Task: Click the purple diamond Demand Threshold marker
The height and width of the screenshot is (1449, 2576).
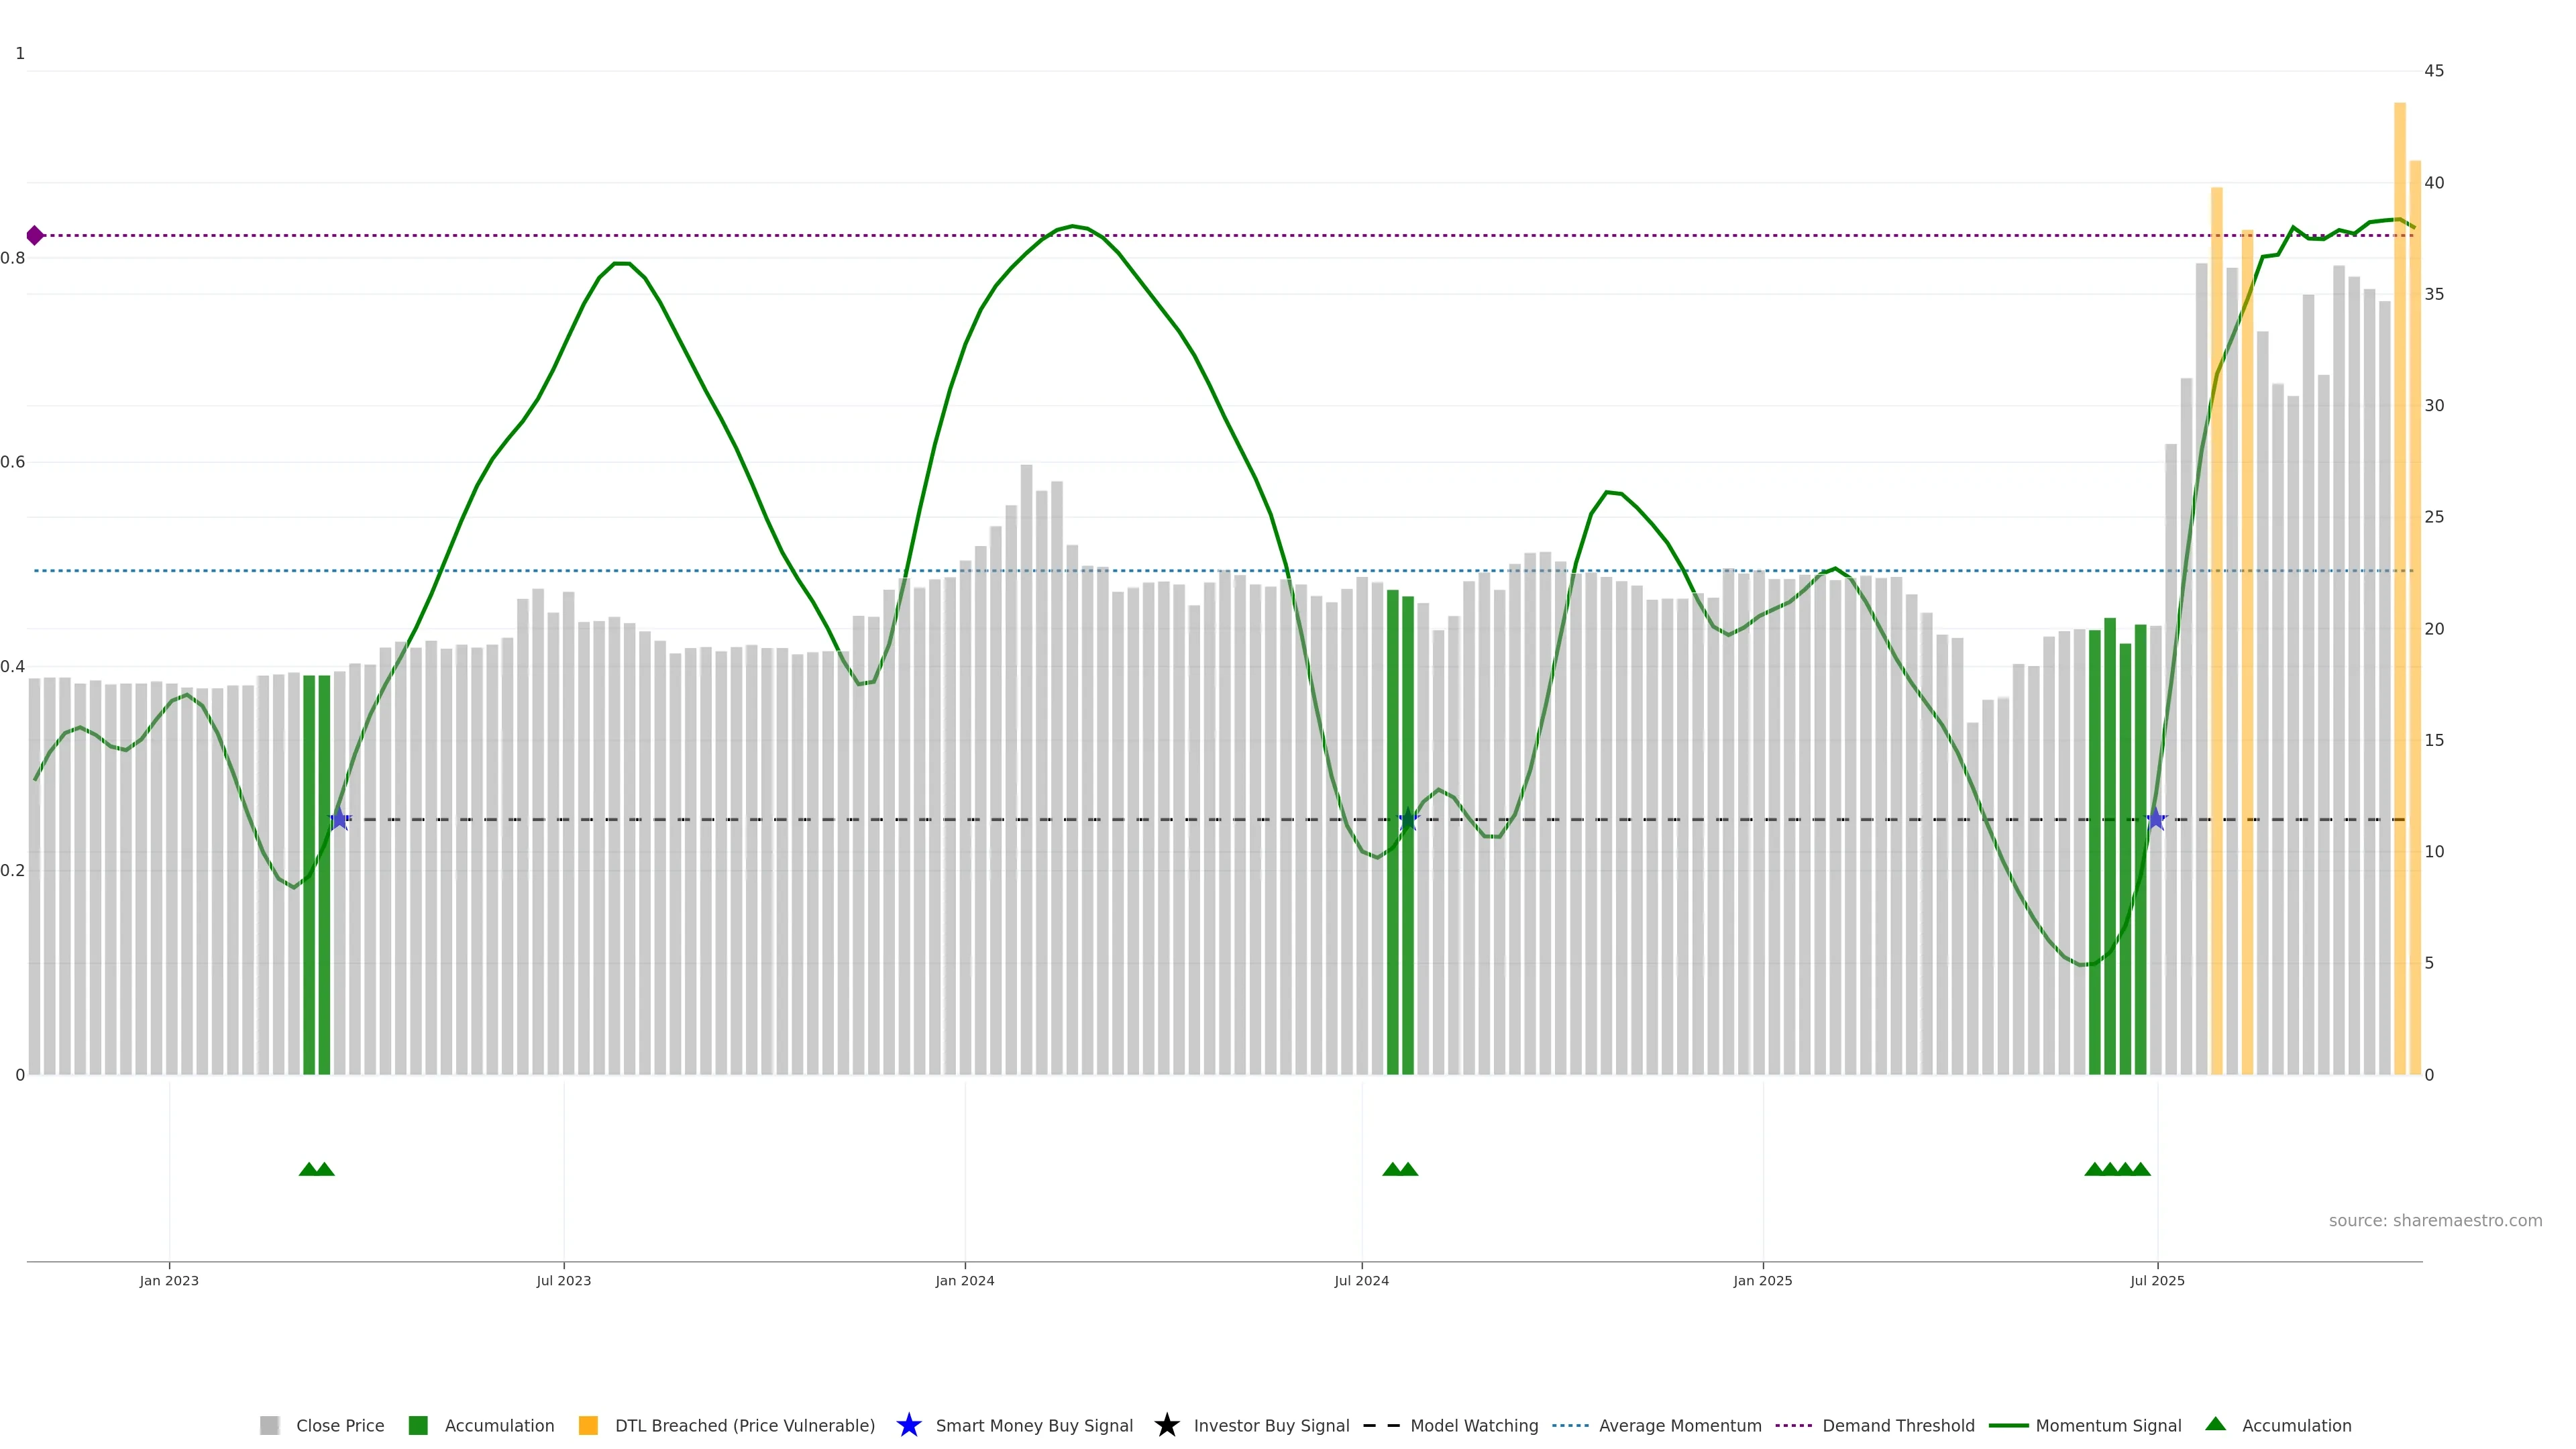Action: pyautogui.click(x=35, y=236)
